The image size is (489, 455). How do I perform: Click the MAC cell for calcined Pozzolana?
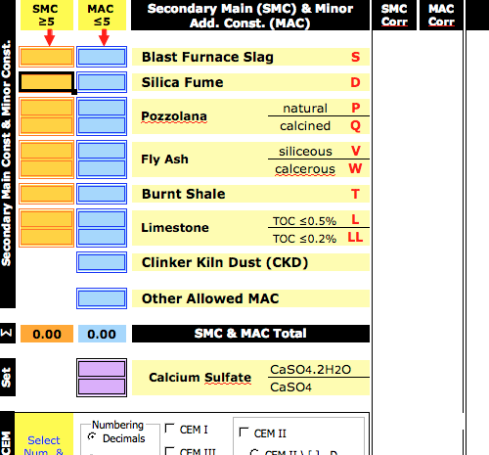102,125
